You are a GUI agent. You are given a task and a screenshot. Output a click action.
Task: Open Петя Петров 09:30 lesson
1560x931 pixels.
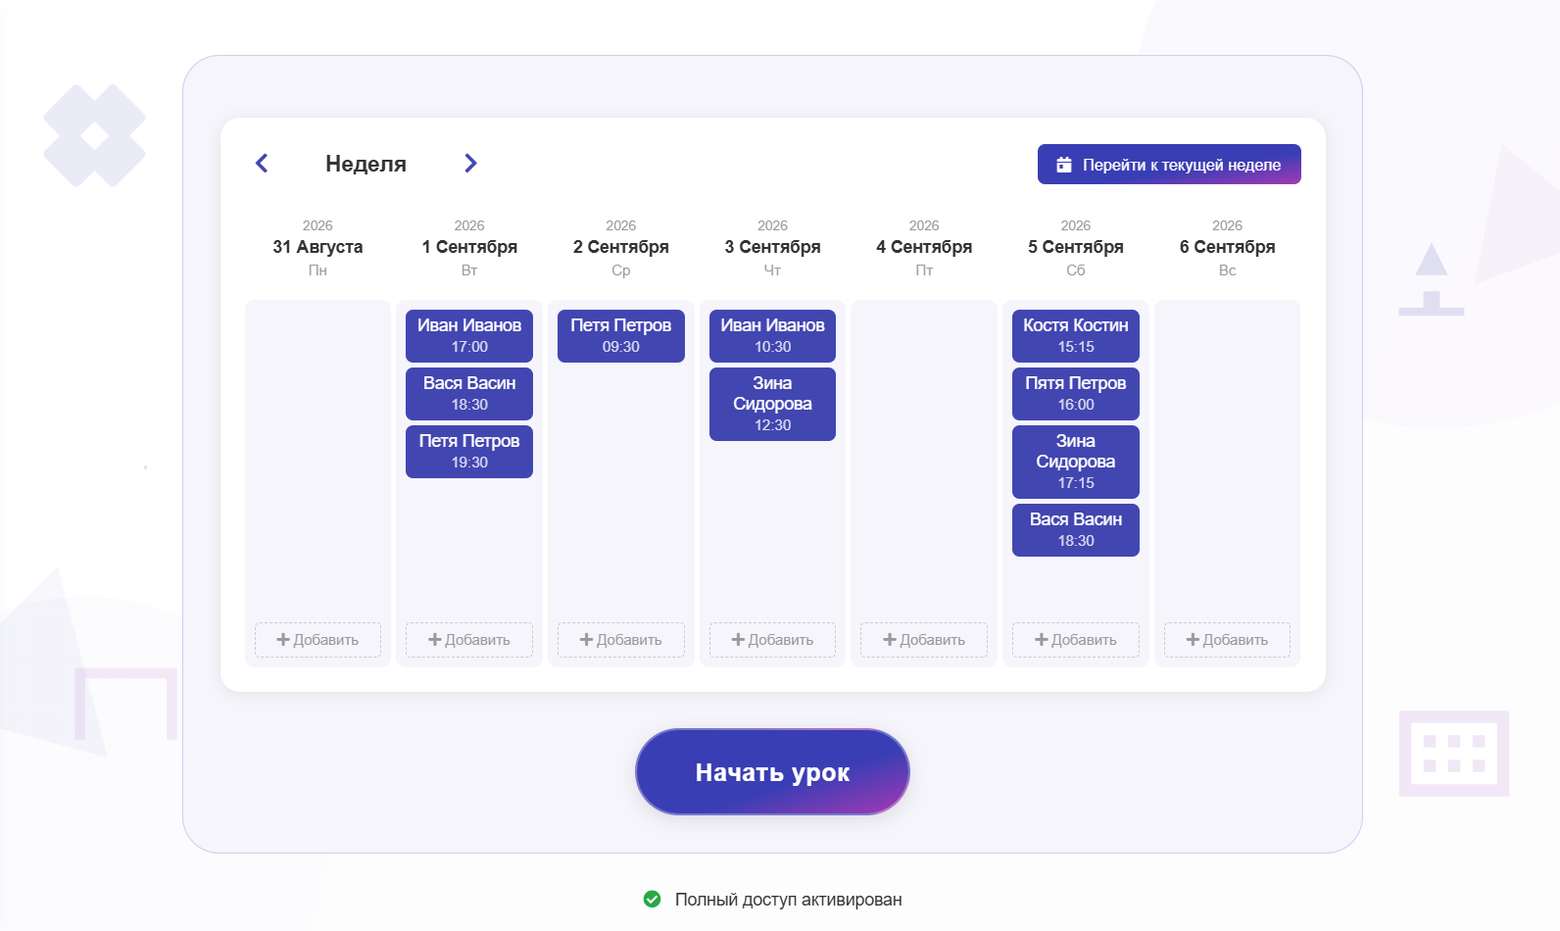(621, 336)
